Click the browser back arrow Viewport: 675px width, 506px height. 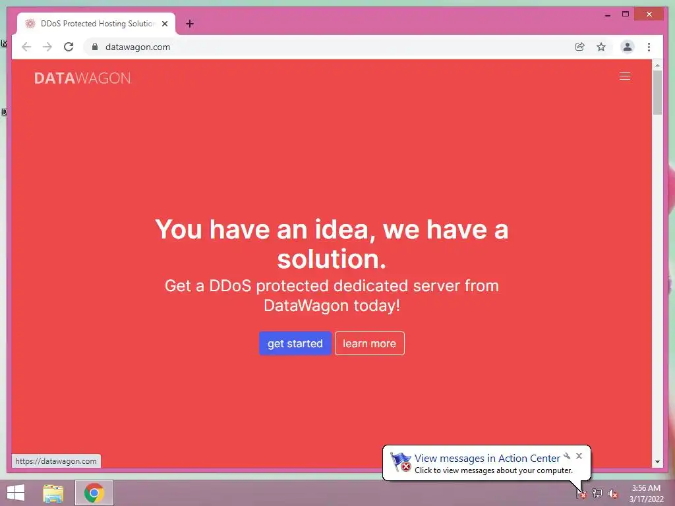26,47
